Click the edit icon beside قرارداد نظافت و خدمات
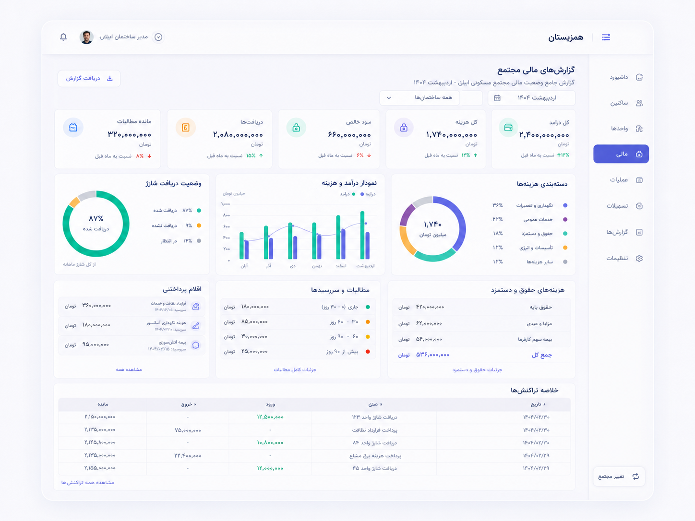Image resolution: width=695 pixels, height=521 pixels. point(196,306)
